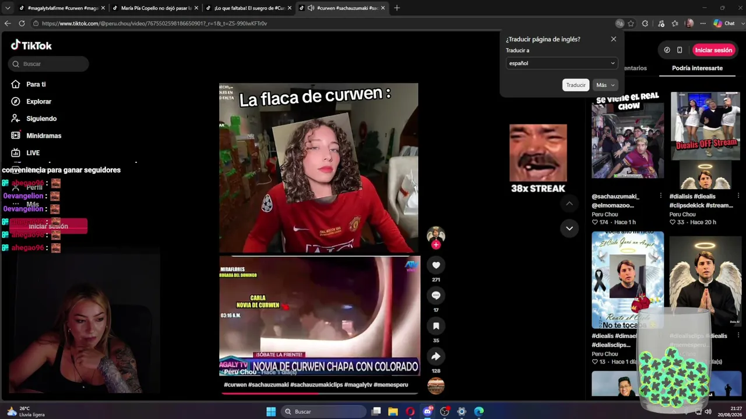Open a new browser tab
746x419 pixels.
(397, 8)
